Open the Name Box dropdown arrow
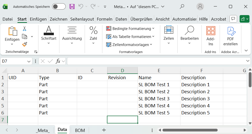 coord(29,61)
